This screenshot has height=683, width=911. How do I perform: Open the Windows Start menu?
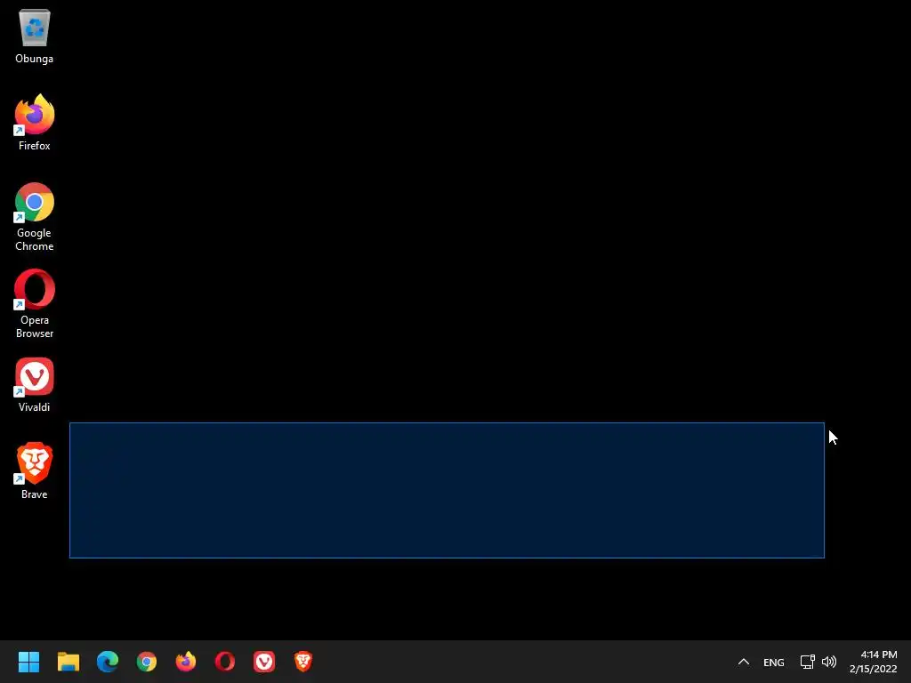(x=28, y=662)
